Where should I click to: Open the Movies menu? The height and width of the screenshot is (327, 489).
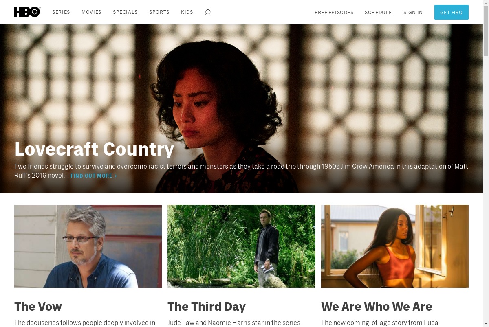91,12
